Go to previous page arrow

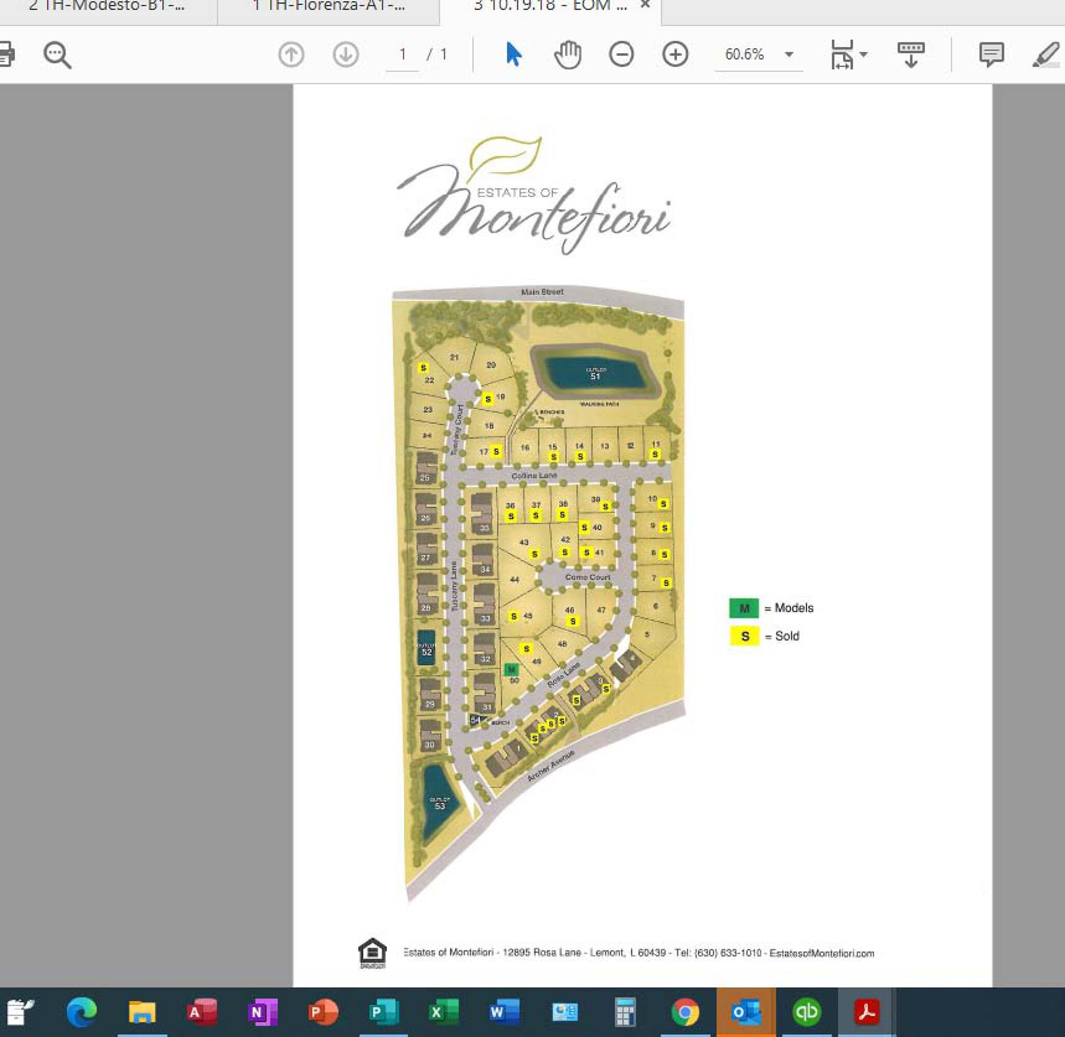click(291, 54)
